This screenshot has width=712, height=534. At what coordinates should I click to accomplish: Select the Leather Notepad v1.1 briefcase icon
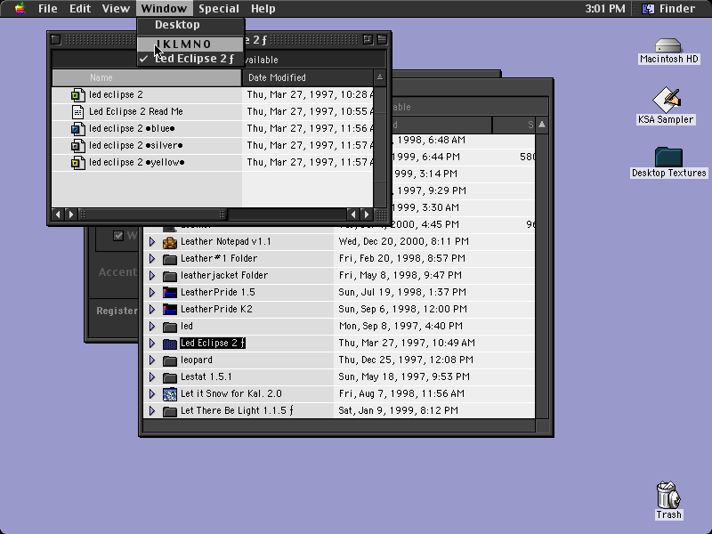(x=170, y=242)
